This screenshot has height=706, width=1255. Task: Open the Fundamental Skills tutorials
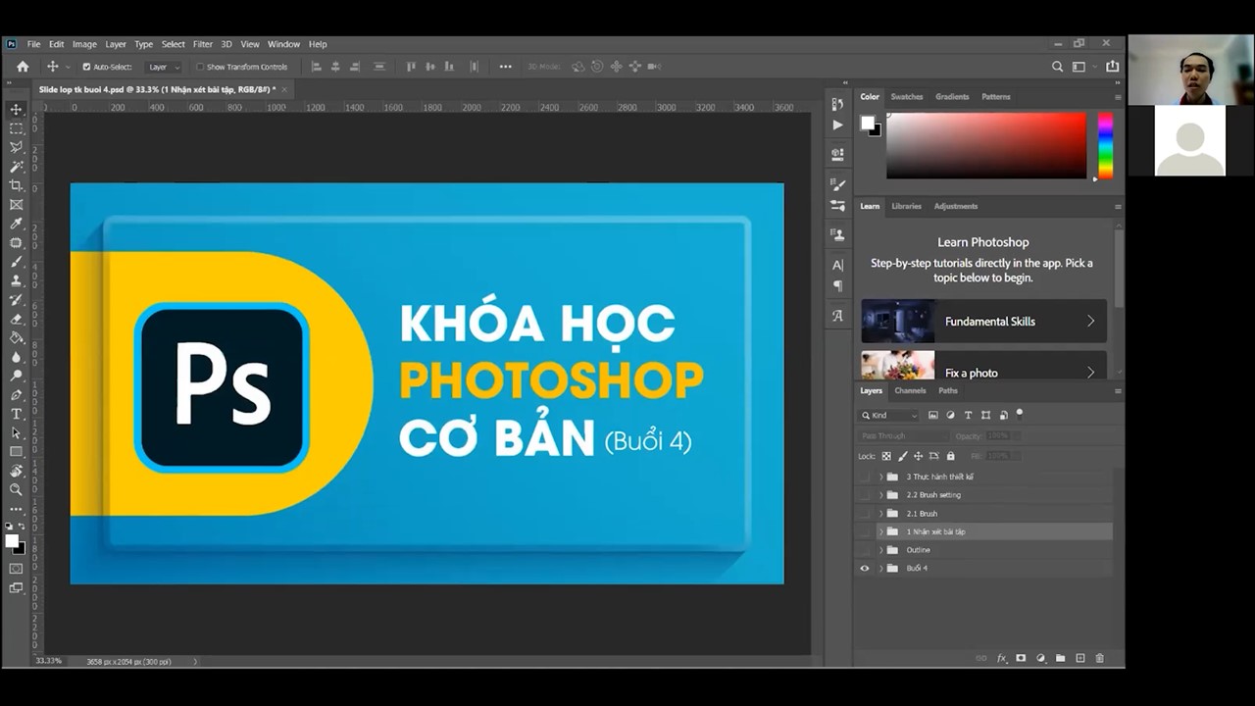click(983, 322)
